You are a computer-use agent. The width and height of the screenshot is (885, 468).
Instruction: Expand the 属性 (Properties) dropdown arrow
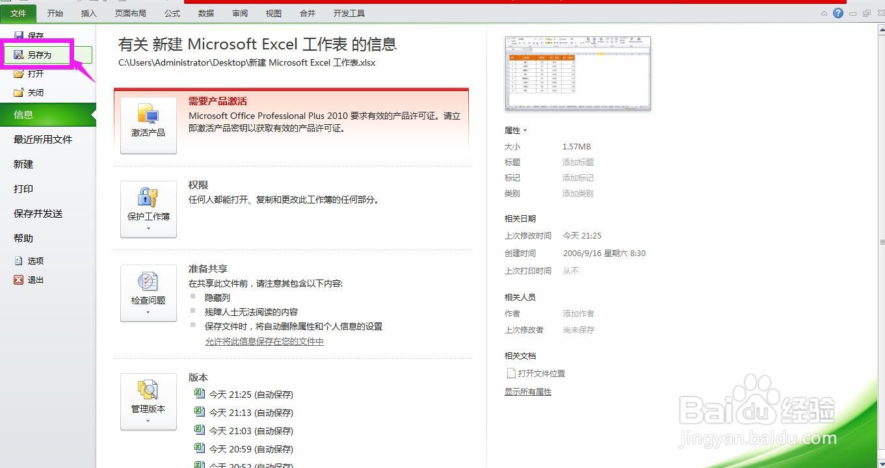pyautogui.click(x=525, y=131)
